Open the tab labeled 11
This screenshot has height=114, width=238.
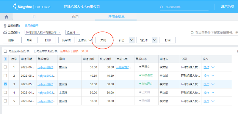[x=34, y=17]
